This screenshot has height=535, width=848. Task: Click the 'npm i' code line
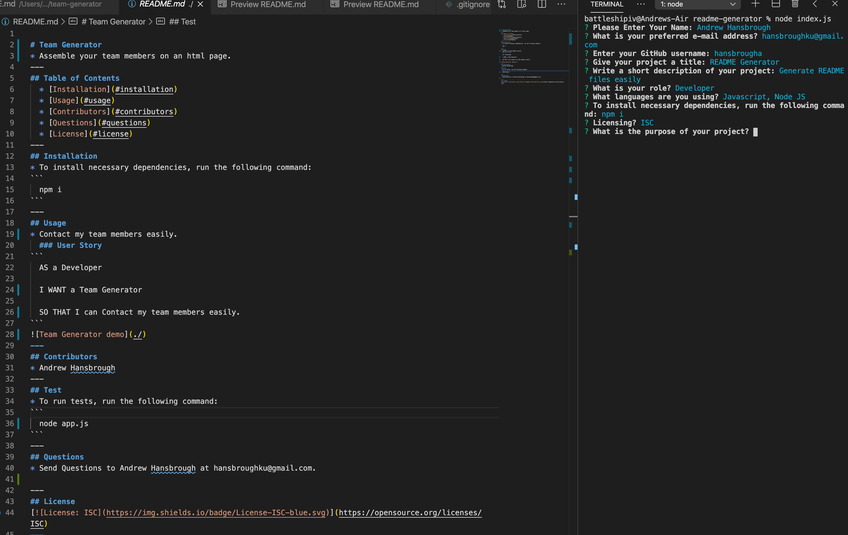click(x=50, y=190)
